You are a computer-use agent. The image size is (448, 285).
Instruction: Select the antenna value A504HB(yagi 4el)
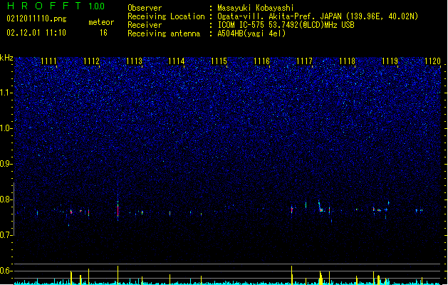(x=251, y=33)
